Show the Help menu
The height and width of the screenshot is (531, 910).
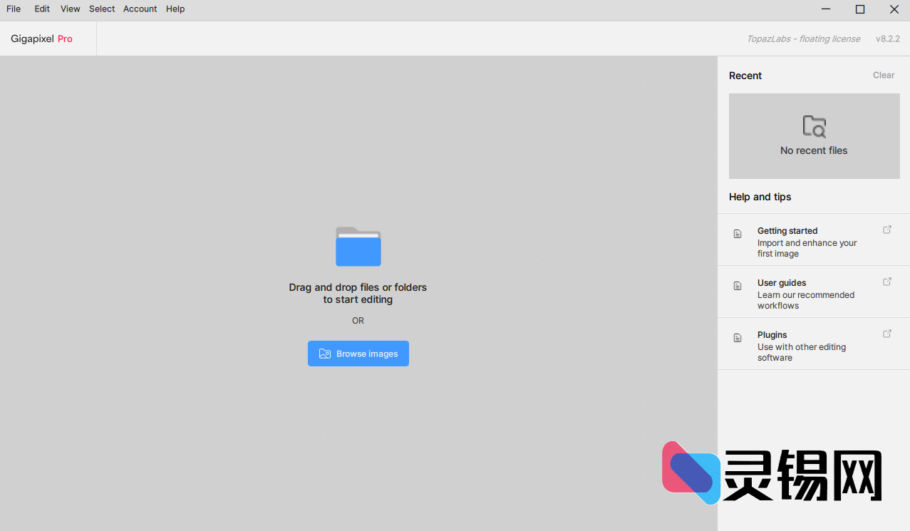175,9
